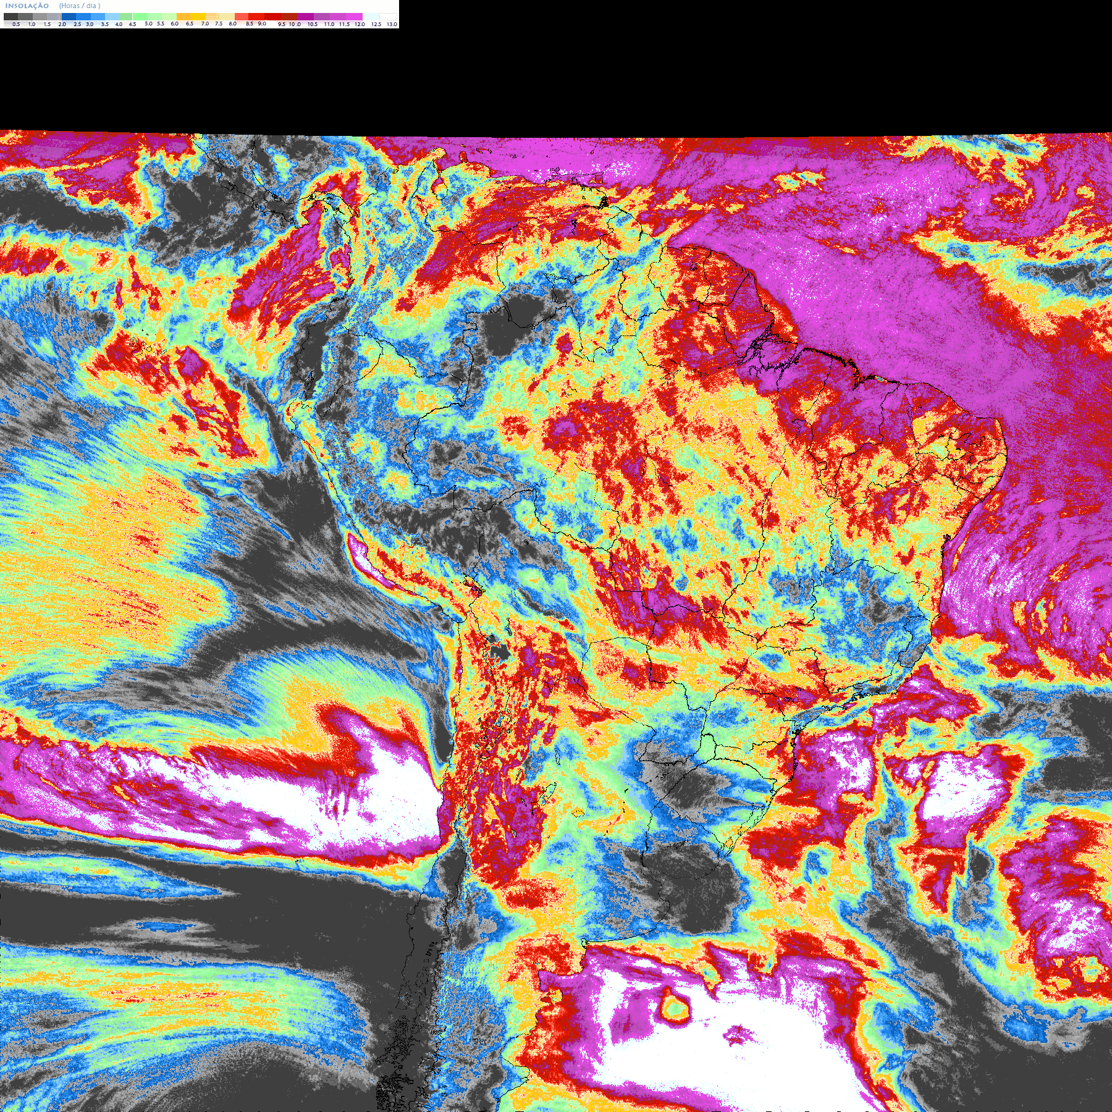1112x1112 pixels.
Task: Select the magenta 12.0 legend swatch
Action: coord(354,17)
